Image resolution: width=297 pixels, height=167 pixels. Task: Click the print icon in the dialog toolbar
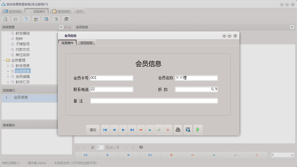pos(178,129)
